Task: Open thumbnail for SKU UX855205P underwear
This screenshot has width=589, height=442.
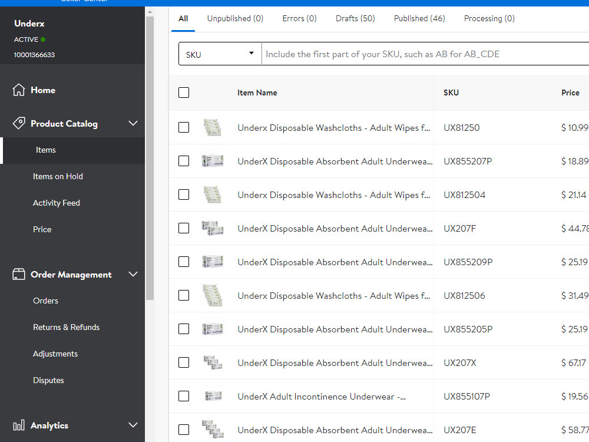Action: 213,329
